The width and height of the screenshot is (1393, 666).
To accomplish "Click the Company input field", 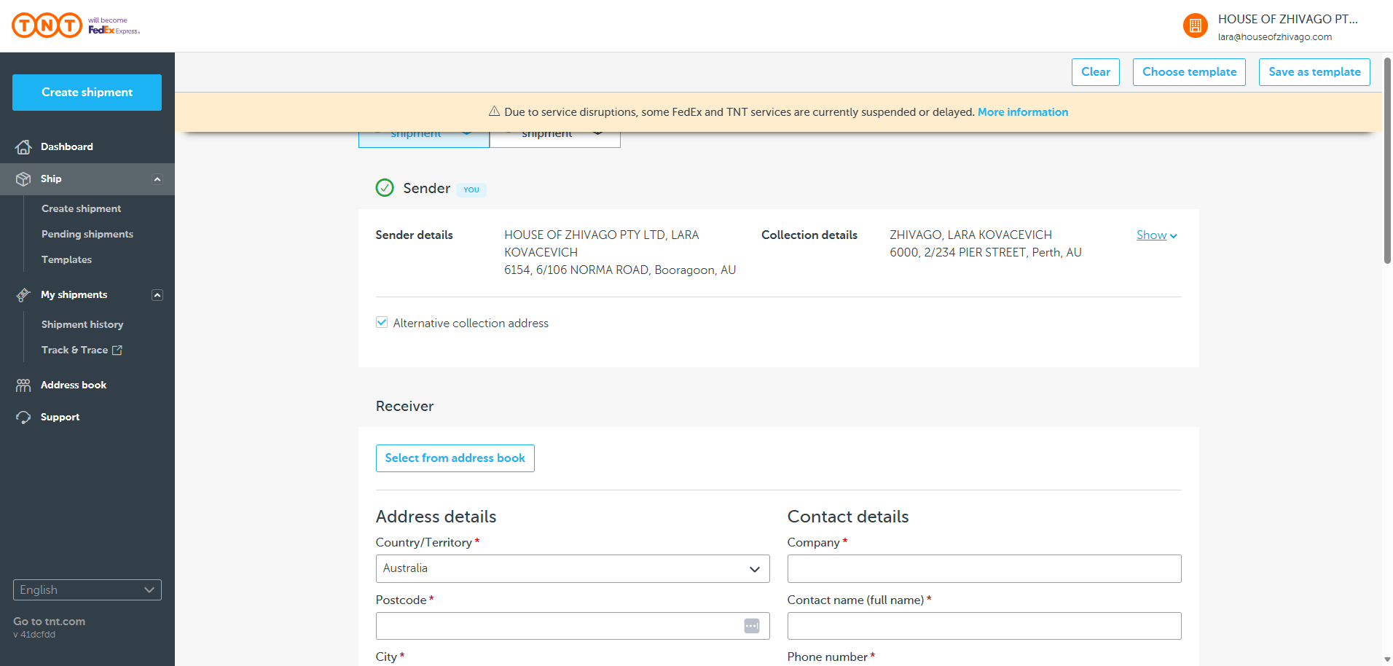I will coord(984,569).
